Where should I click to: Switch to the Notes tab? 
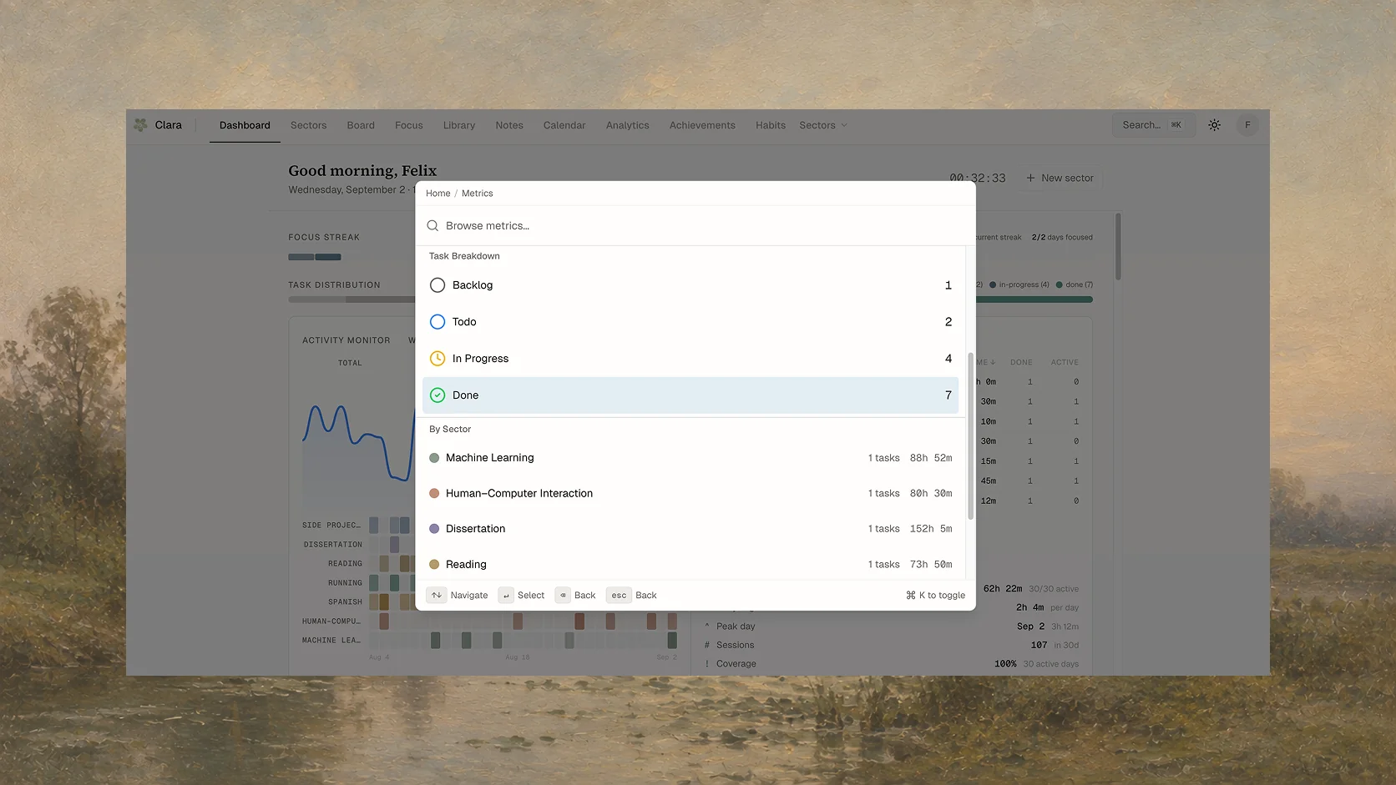(x=509, y=125)
